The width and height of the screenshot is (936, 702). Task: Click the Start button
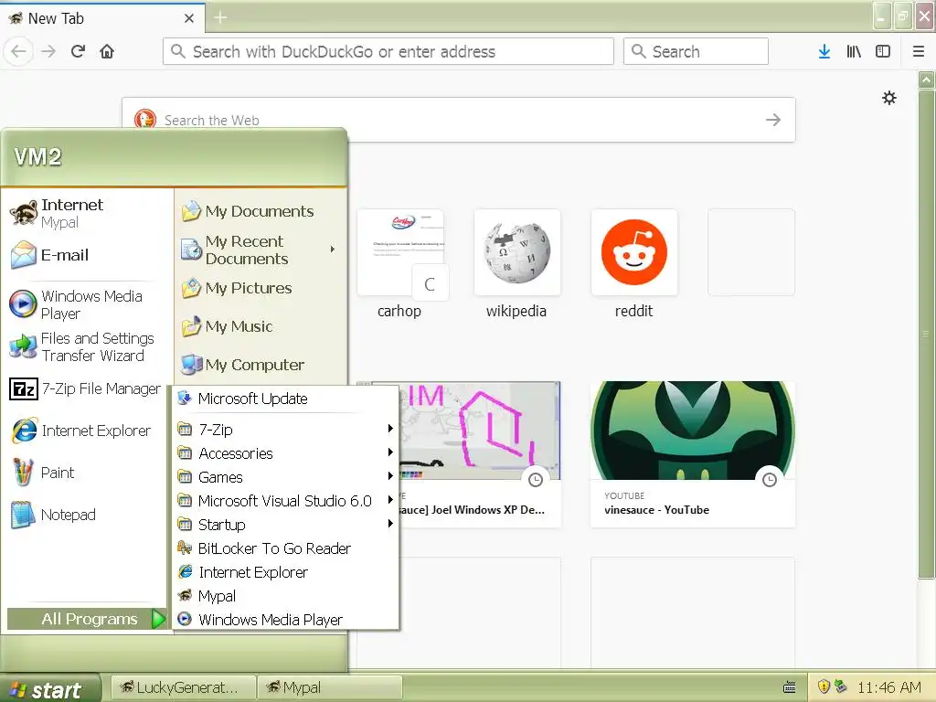50,689
